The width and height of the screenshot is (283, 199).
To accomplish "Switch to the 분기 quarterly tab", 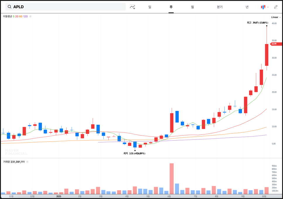I will coord(220,7).
